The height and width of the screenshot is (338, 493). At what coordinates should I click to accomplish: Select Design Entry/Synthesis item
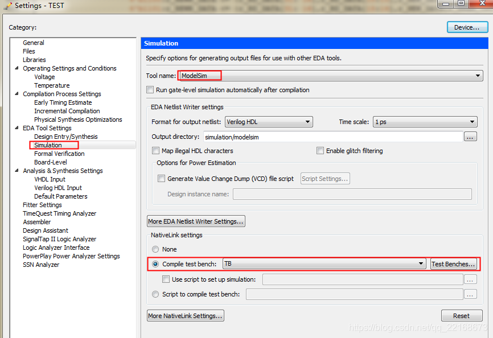(65, 137)
